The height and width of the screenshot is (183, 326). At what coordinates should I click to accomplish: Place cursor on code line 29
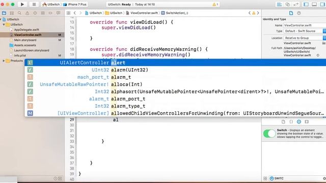tap(170, 120)
